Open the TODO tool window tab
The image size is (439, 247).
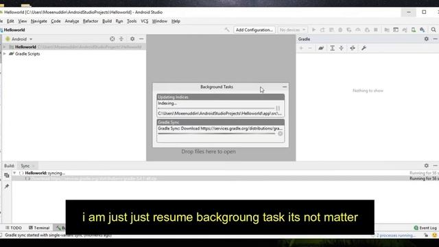tap(14, 228)
